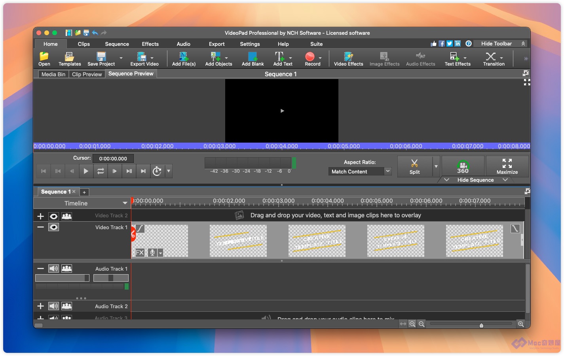Collapse Video Track 1 with minus button
The image size is (564, 356).
tap(40, 227)
